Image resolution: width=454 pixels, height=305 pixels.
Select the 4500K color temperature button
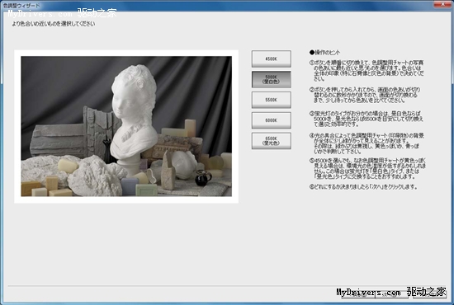click(x=272, y=59)
